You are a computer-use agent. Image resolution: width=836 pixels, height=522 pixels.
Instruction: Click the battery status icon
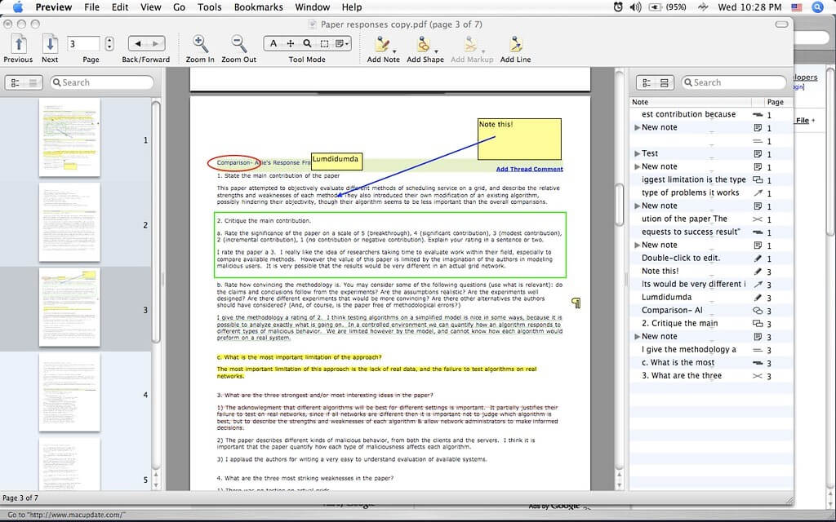pyautogui.click(x=655, y=7)
